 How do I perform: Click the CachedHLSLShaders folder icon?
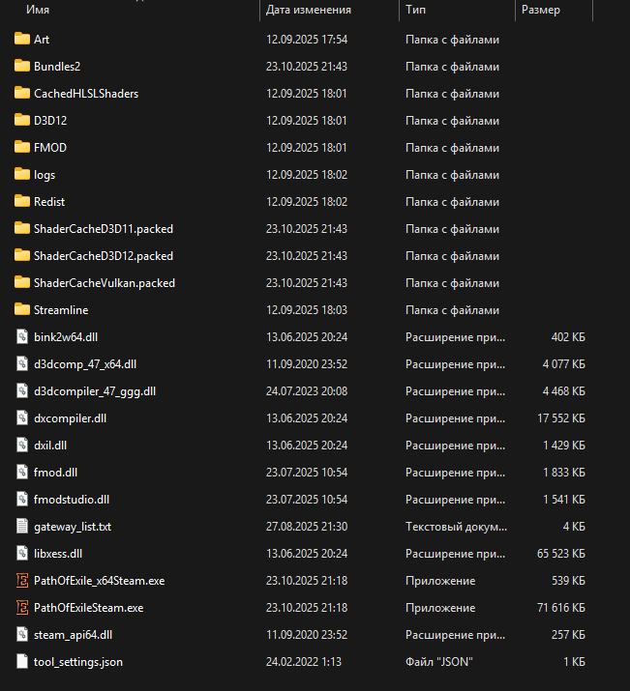coord(22,93)
